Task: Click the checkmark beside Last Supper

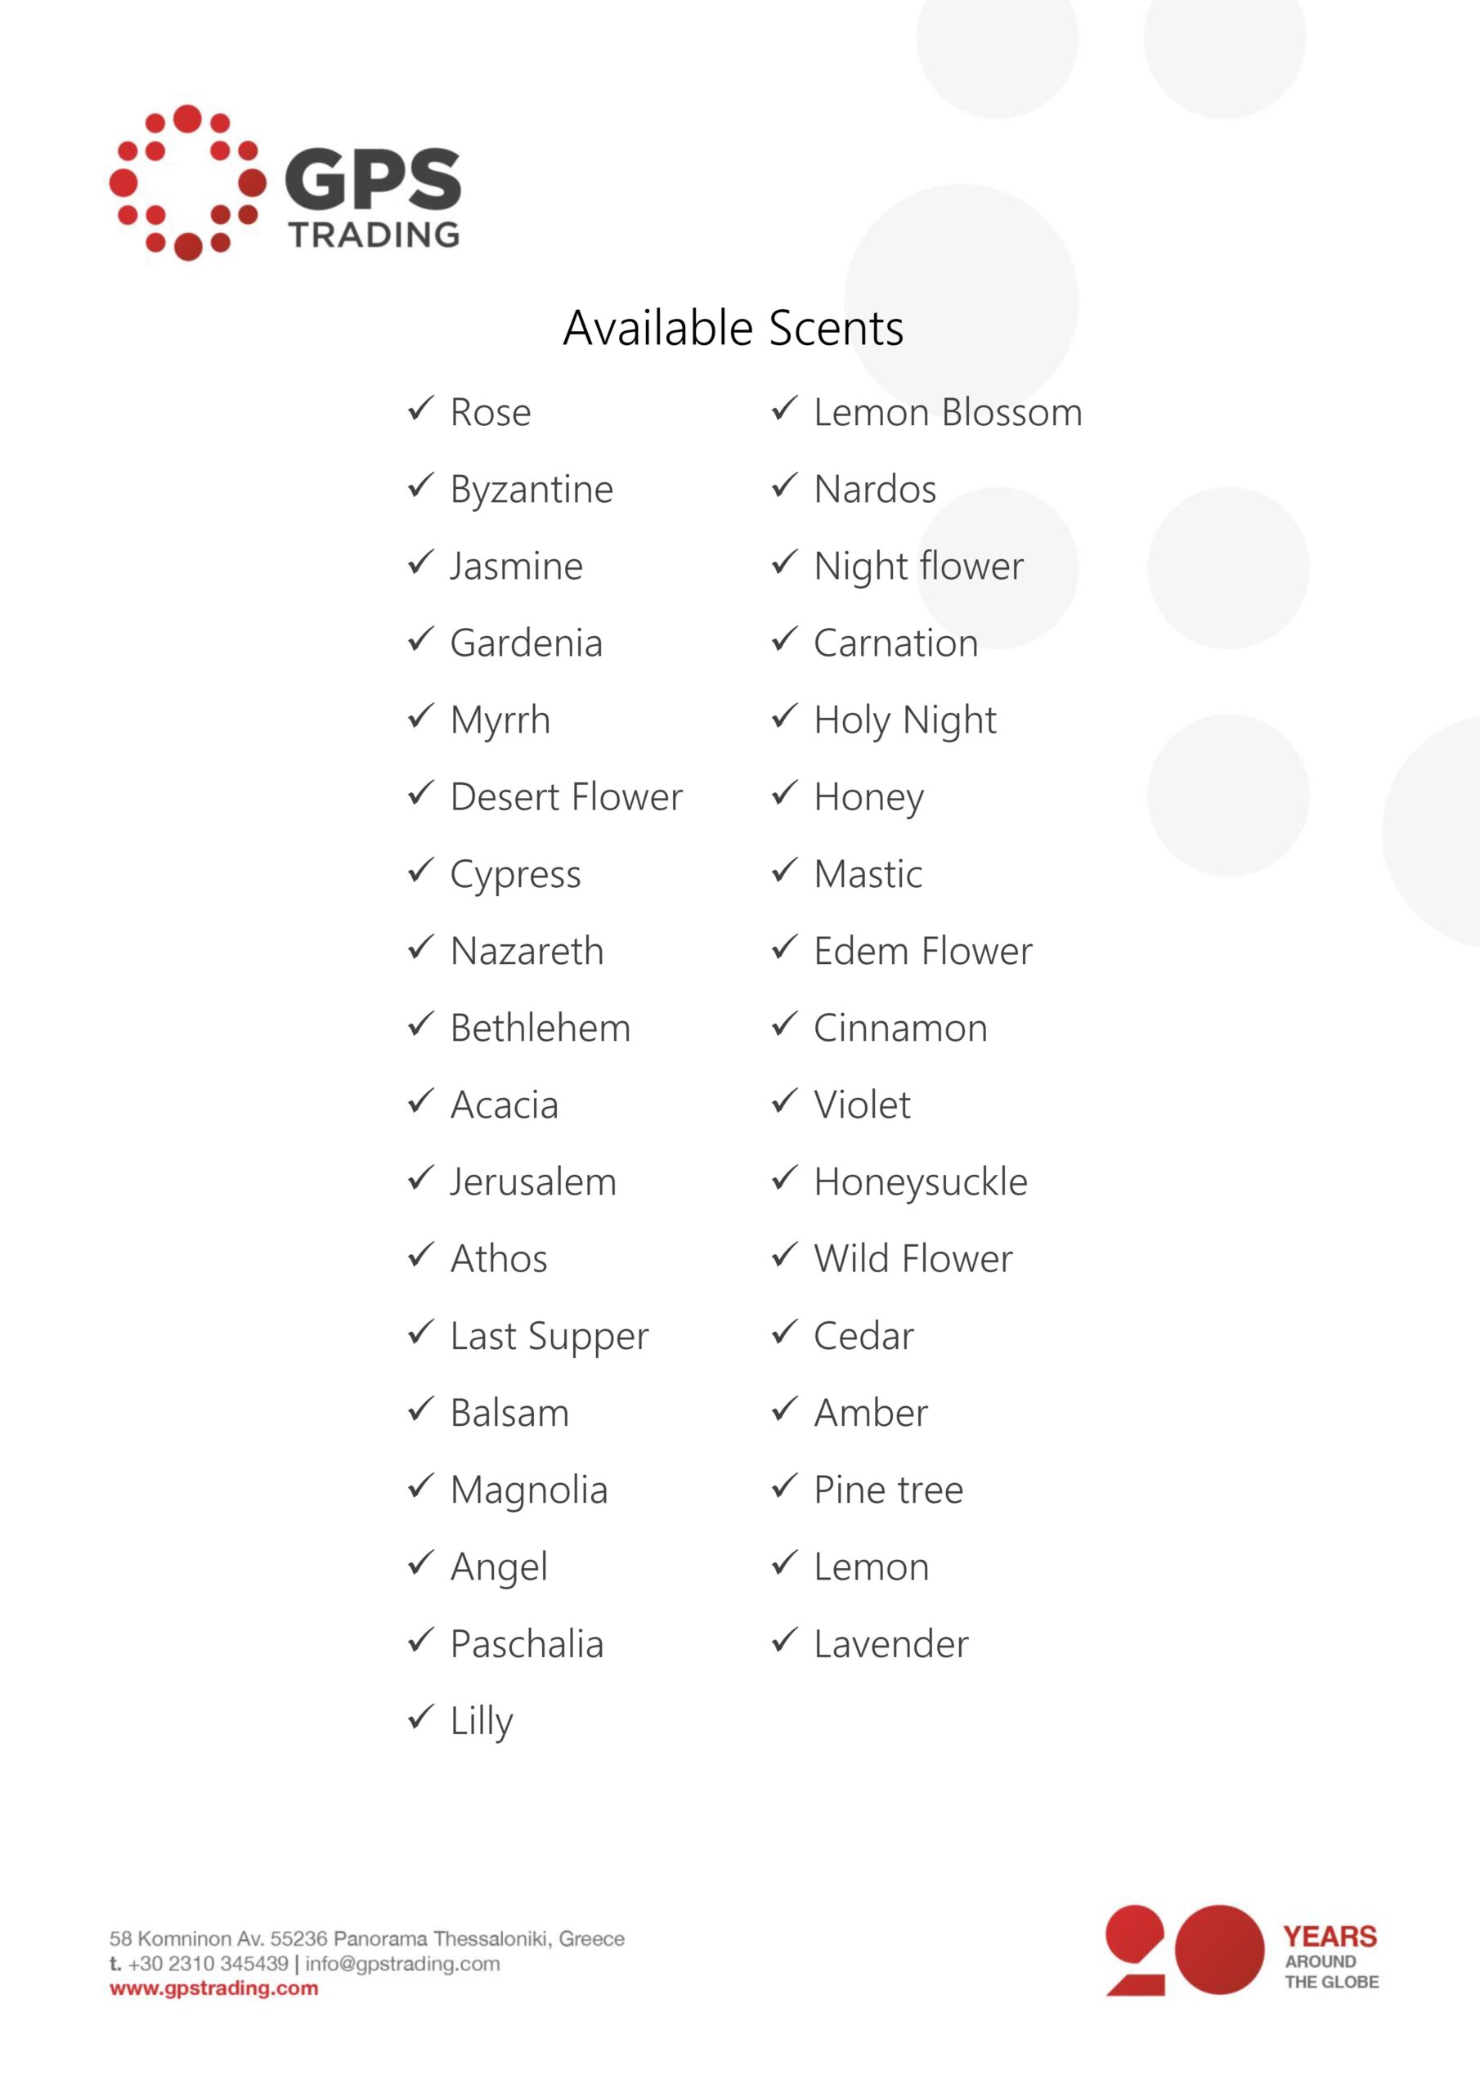Action: [x=420, y=1332]
